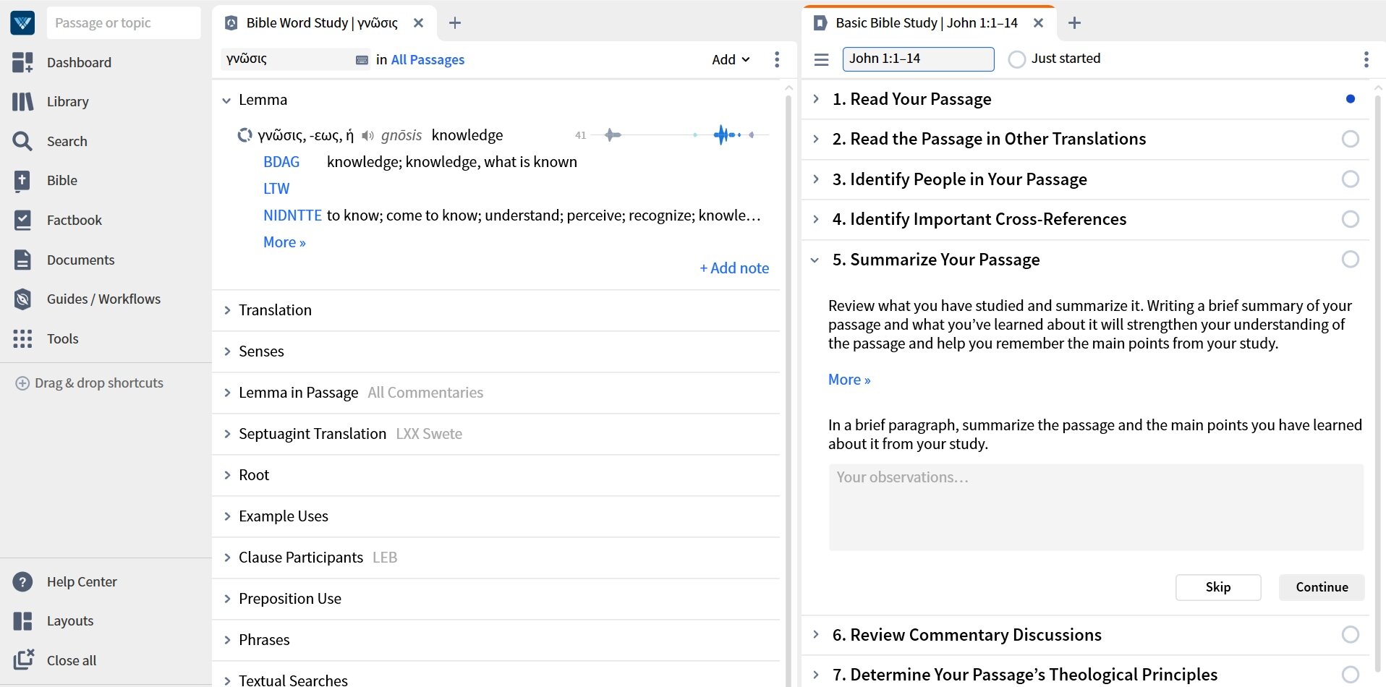Open the Tools panel
The width and height of the screenshot is (1386, 687).
(x=62, y=338)
